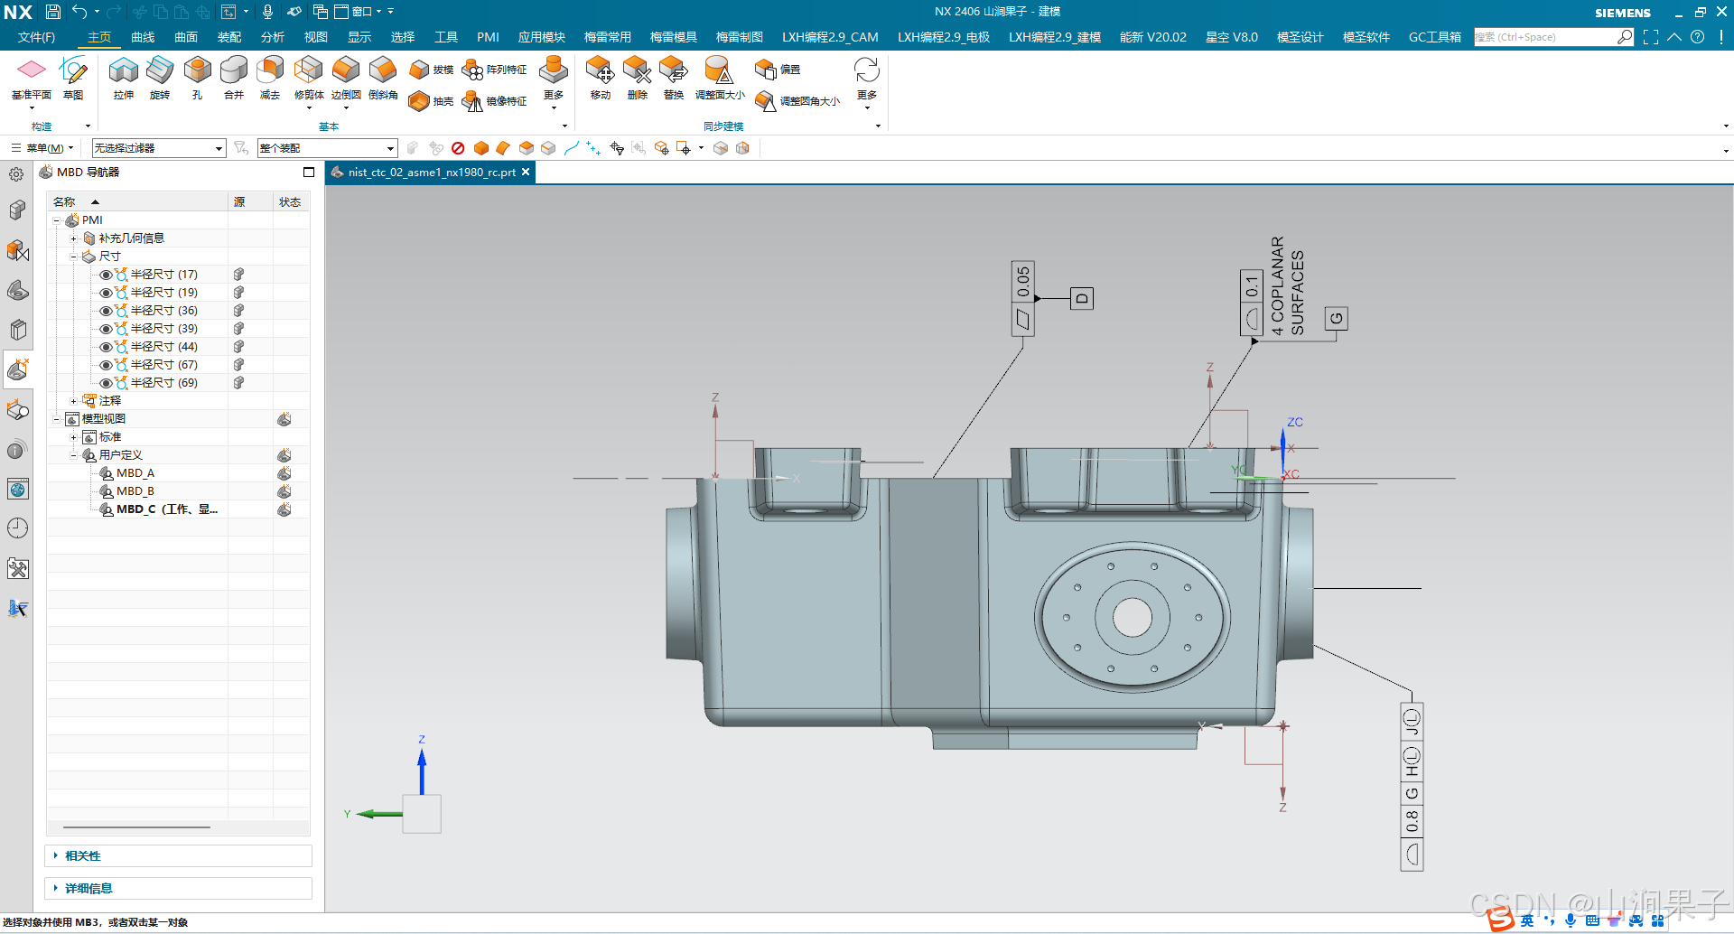Open 更多 in the 同步建模 group
1734x934 pixels.
click(867, 82)
